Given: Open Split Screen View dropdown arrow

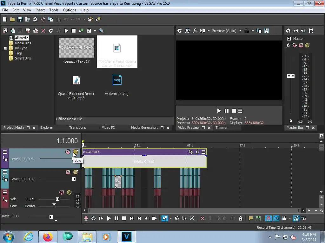Looking at the screenshot, I should [209, 31].
